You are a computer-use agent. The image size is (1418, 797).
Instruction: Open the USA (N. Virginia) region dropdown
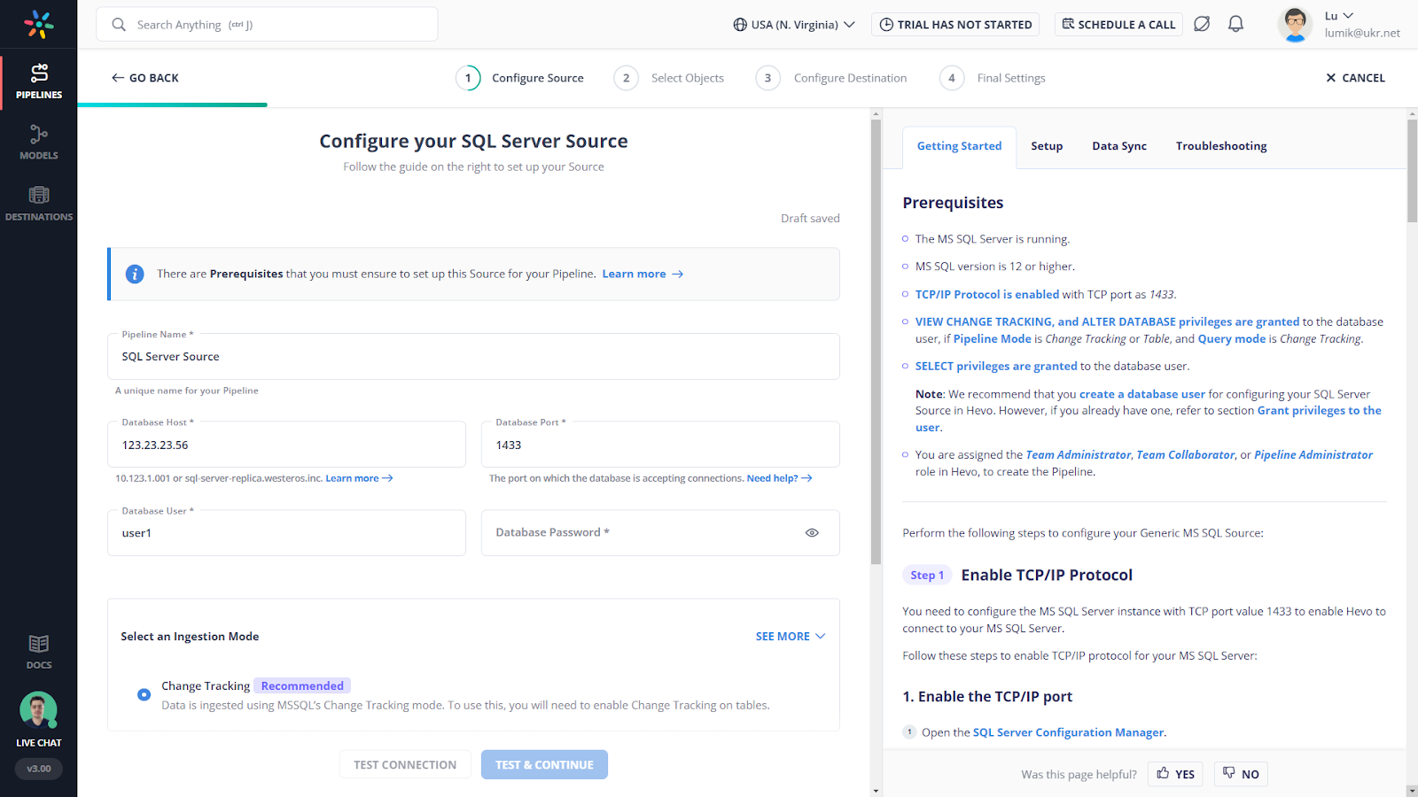pyautogui.click(x=793, y=25)
